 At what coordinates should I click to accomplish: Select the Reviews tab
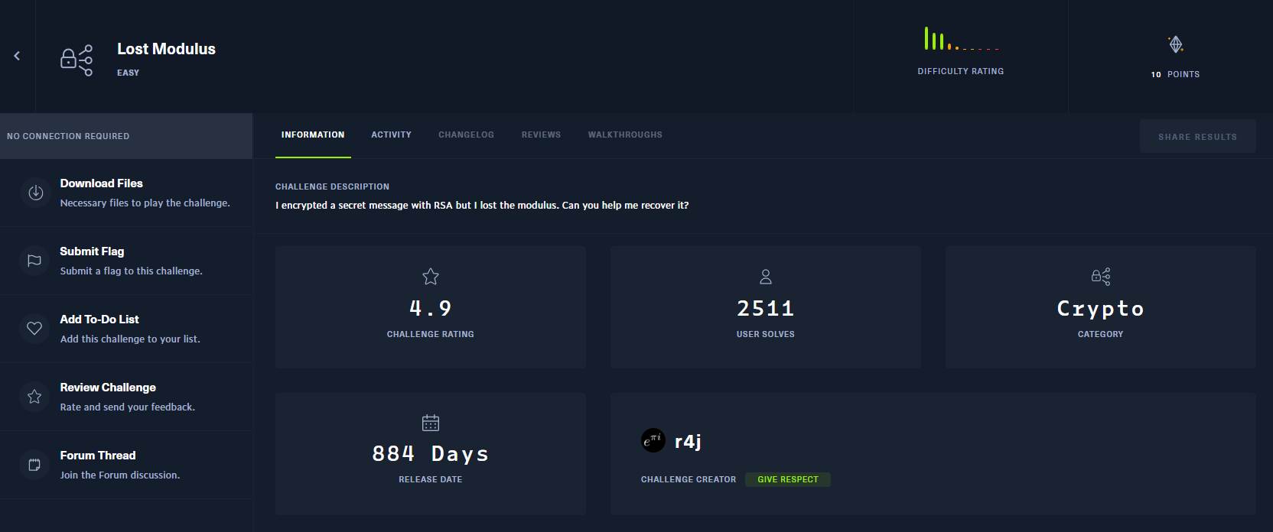pos(541,135)
